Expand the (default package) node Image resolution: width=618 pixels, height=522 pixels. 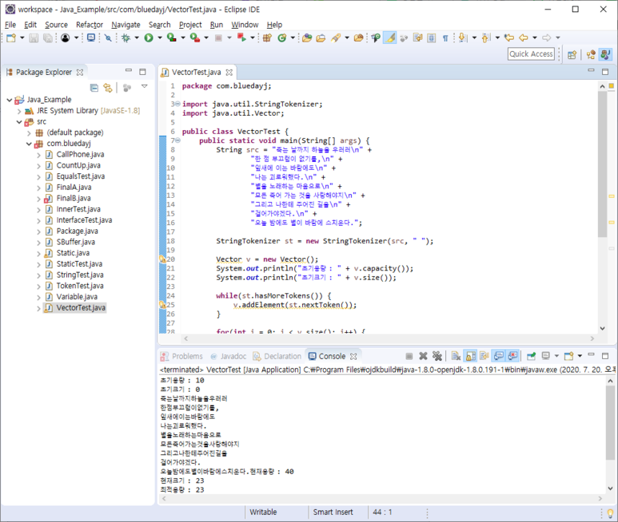[x=29, y=133]
